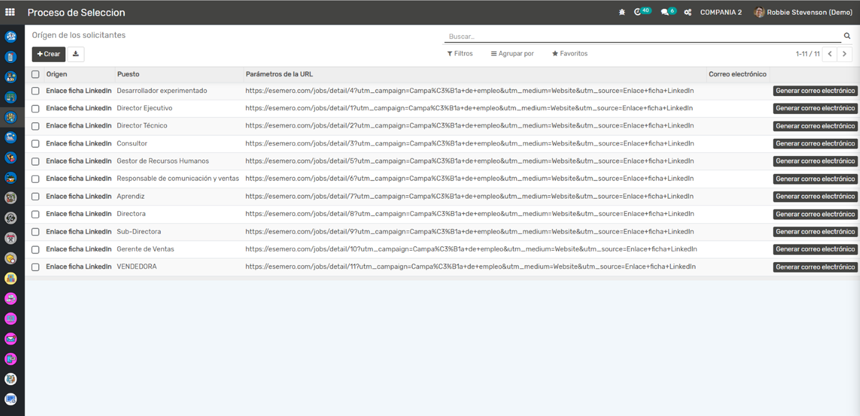Select all rows with header checkbox

[x=35, y=74]
